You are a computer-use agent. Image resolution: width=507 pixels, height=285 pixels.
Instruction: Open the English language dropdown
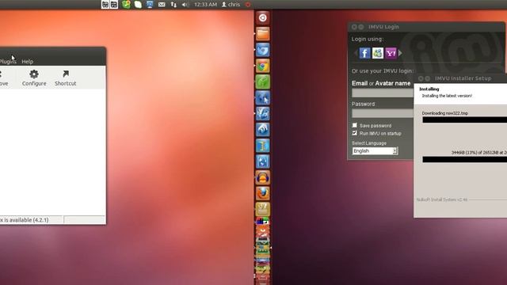click(x=375, y=151)
